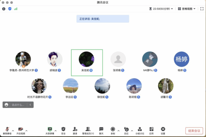Expand the meeting timer dropdown arrow
206x137 pixels.
click(172, 9)
